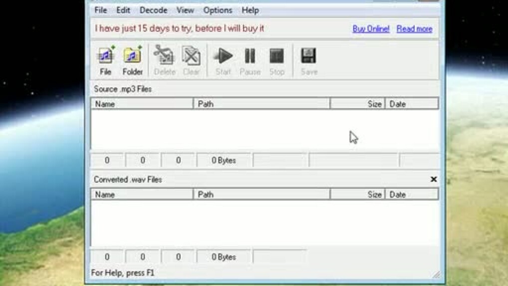Click the Read more link
This screenshot has height=286, width=508.
[x=414, y=28]
